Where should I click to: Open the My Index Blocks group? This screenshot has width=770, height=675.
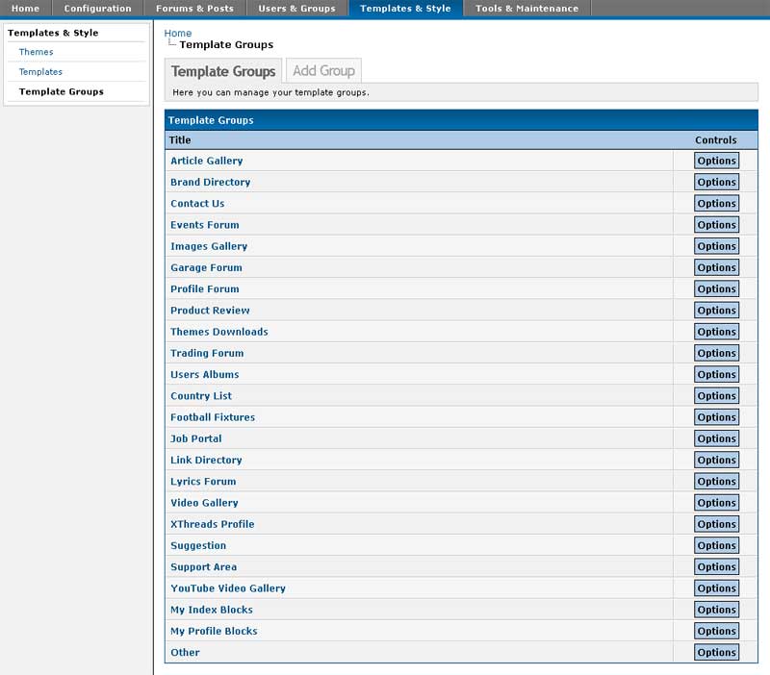[212, 610]
